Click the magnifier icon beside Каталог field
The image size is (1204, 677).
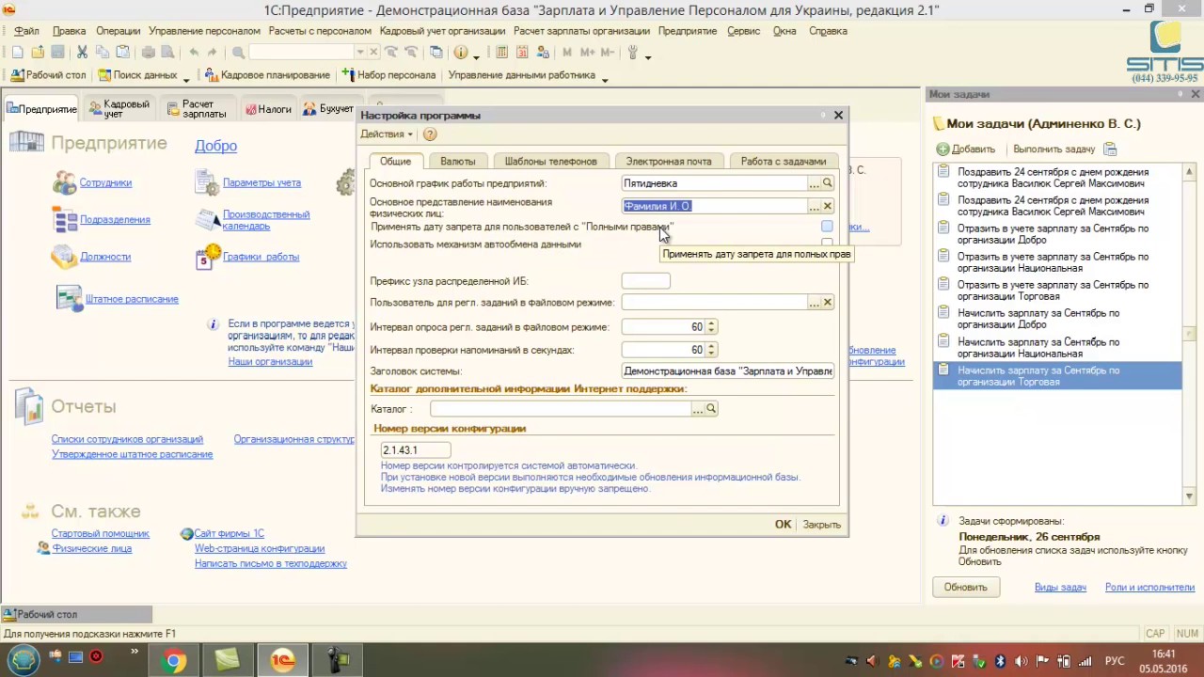(x=711, y=409)
